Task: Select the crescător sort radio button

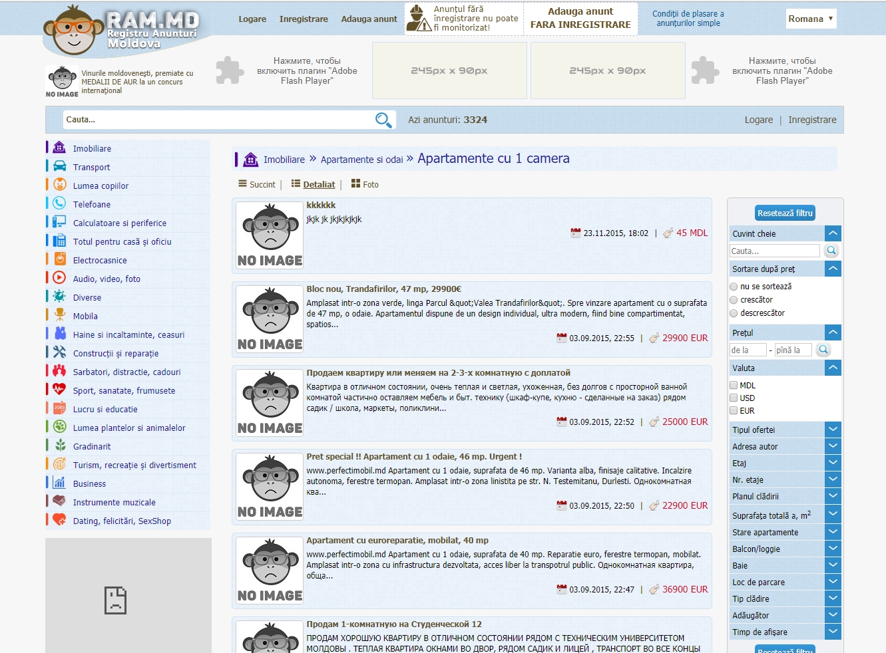Action: coord(734,300)
